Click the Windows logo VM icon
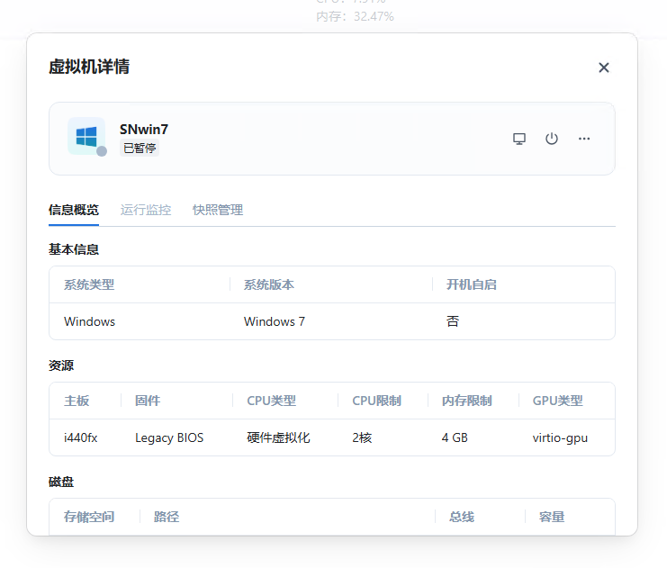This screenshot has width=667, height=568. coord(86,136)
